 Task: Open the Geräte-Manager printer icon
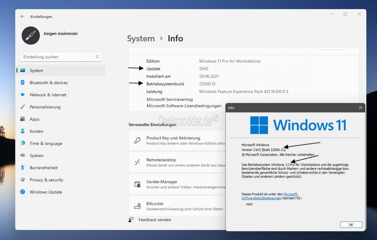[137, 184]
